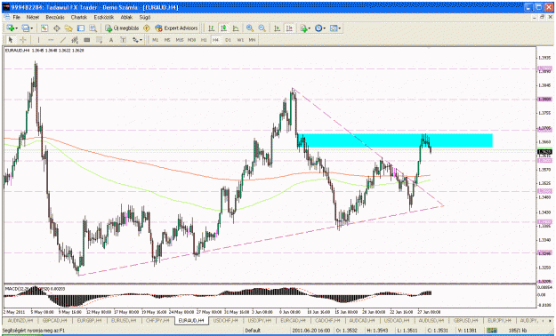The image size is (556, 336).
Task: Zoom in on the chart
Action: (x=250, y=28)
